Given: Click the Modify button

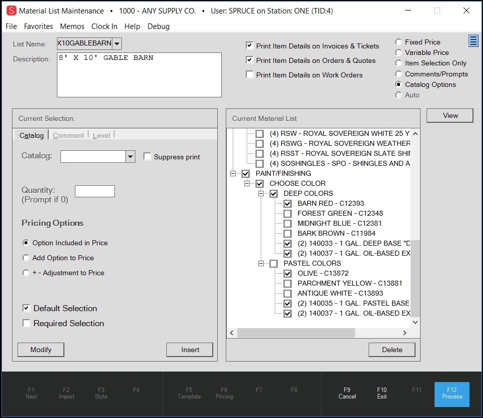Looking at the screenshot, I should click(40, 350).
